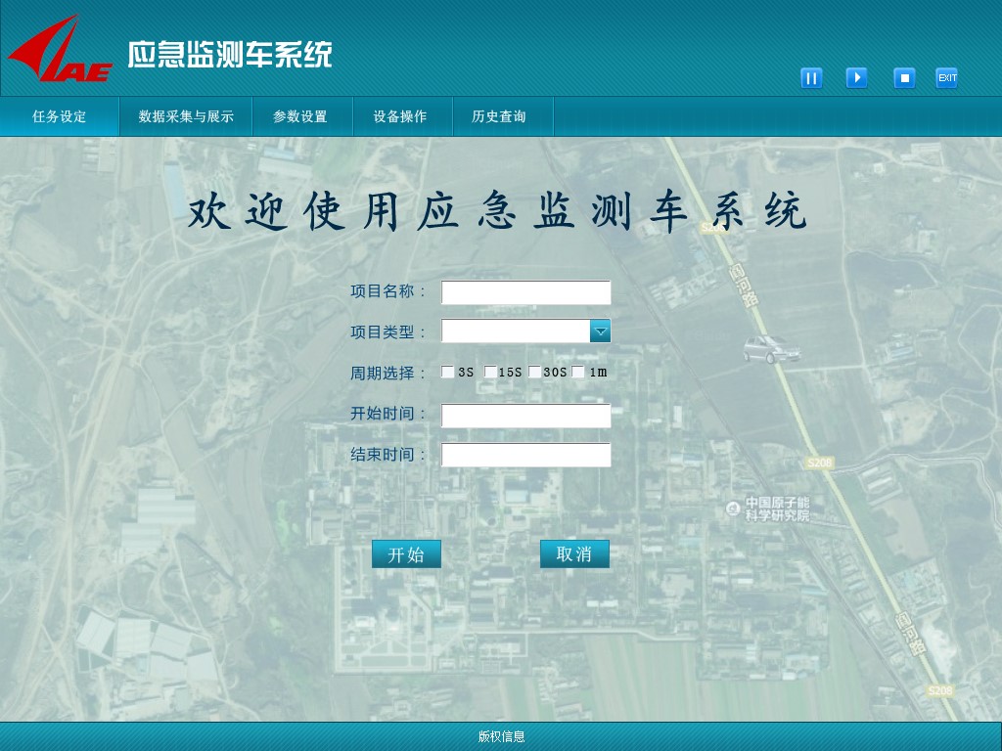Click the car icon on map
The image size is (1002, 751).
[x=770, y=349]
